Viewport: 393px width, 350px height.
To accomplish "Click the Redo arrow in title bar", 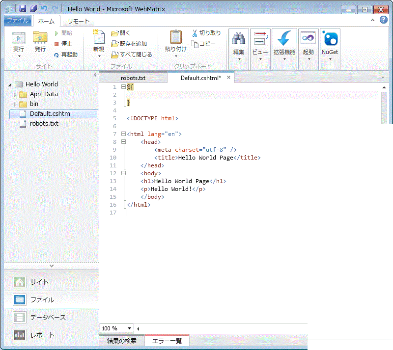I will point(55,8).
